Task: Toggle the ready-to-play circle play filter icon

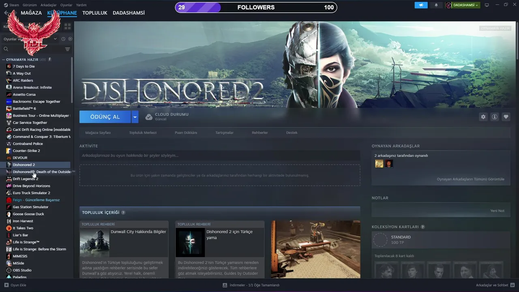Action: [70, 39]
